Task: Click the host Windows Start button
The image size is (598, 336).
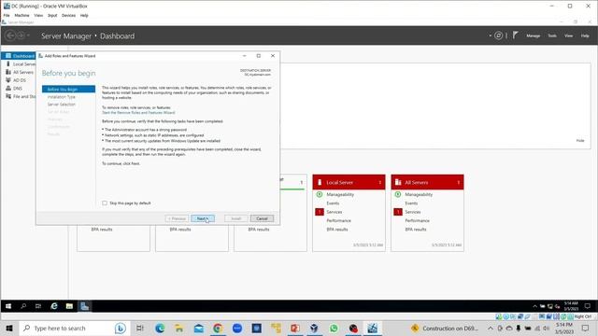Action: click(9, 328)
